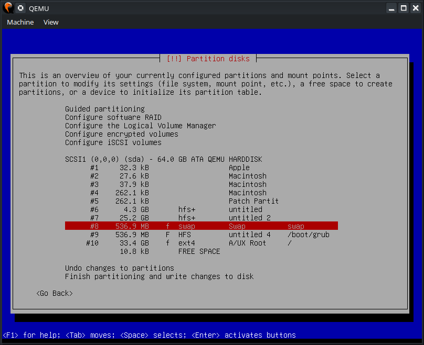Select the Guided partitioning option
Screen dimensions: 424x345
click(104, 109)
